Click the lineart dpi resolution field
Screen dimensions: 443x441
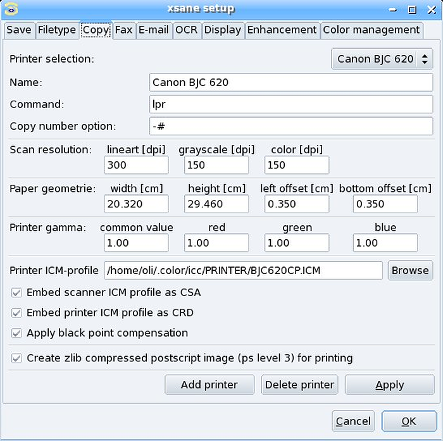(x=136, y=165)
